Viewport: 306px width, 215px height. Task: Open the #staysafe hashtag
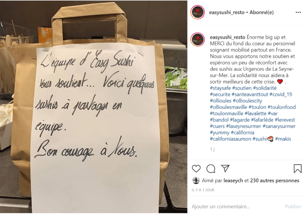pos(220,88)
